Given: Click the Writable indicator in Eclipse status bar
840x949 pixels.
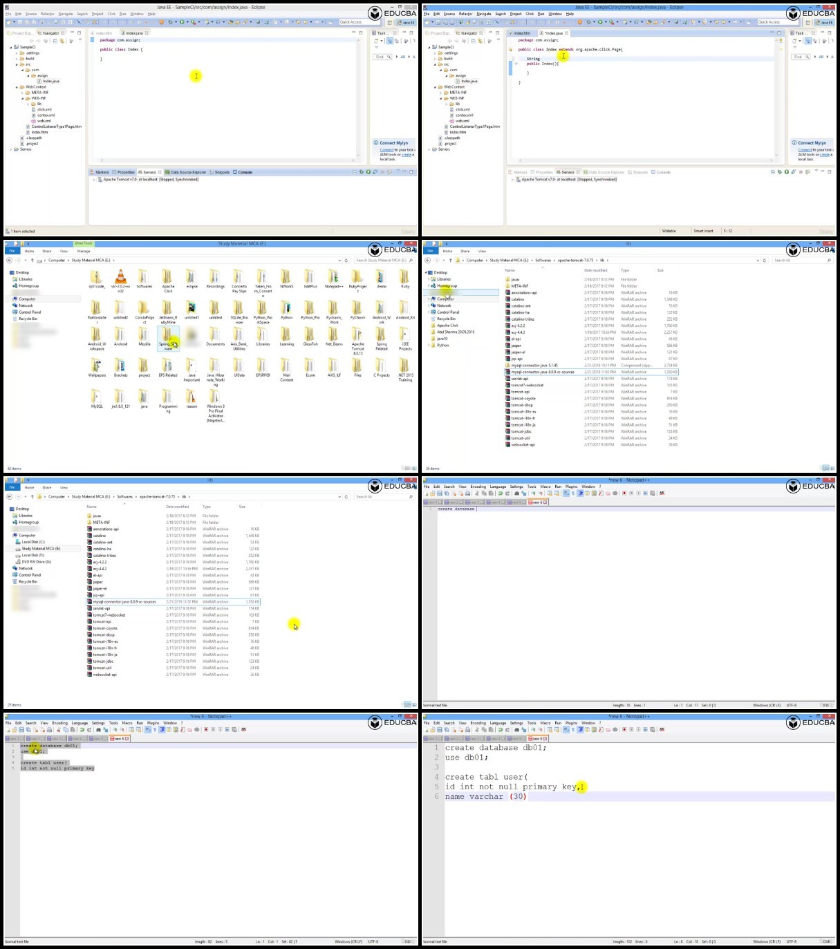Looking at the screenshot, I should tap(669, 231).
